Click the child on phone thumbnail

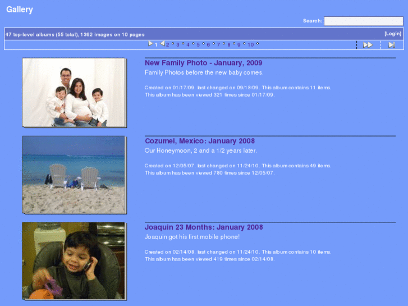74,261
